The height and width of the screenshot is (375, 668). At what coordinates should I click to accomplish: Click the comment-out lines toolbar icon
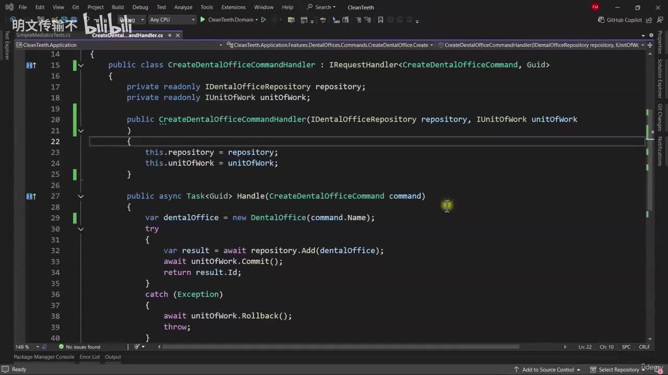pyautogui.click(x=359, y=20)
